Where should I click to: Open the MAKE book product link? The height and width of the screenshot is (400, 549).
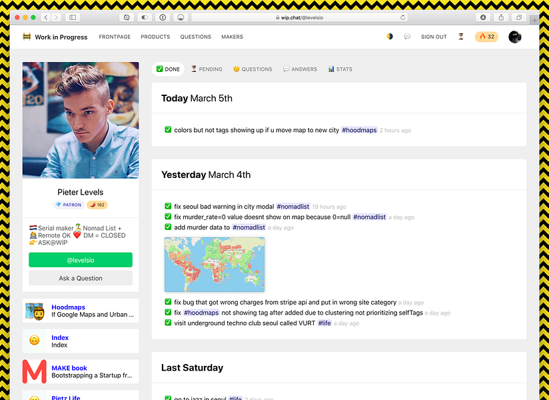click(69, 368)
